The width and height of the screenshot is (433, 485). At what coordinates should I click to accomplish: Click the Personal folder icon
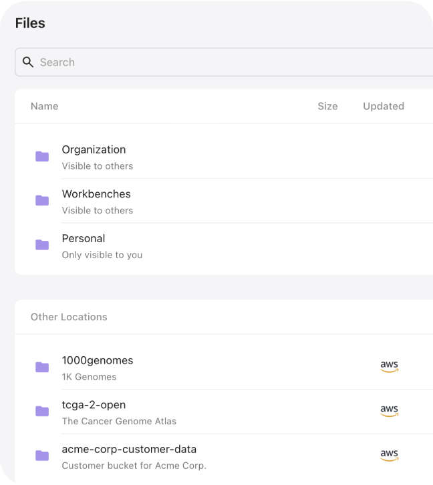[x=42, y=245]
